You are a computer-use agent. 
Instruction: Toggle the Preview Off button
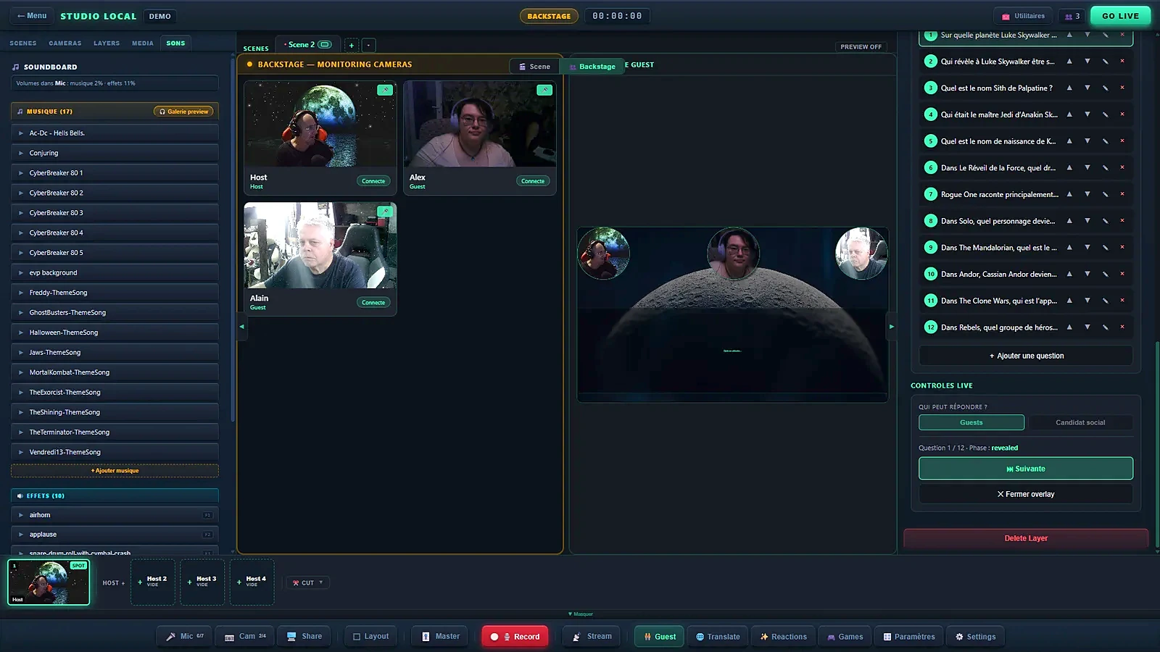[x=861, y=46]
